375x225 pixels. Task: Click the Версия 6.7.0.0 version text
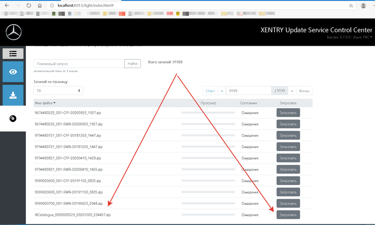point(339,37)
